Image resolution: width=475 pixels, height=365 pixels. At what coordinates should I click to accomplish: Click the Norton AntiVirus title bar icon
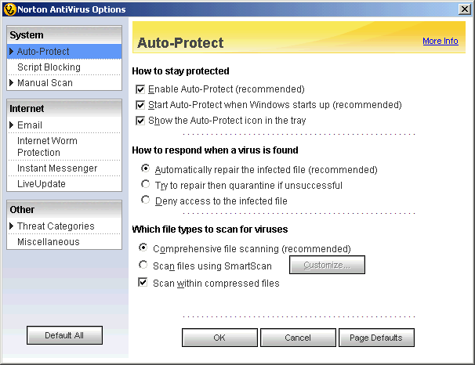point(9,8)
